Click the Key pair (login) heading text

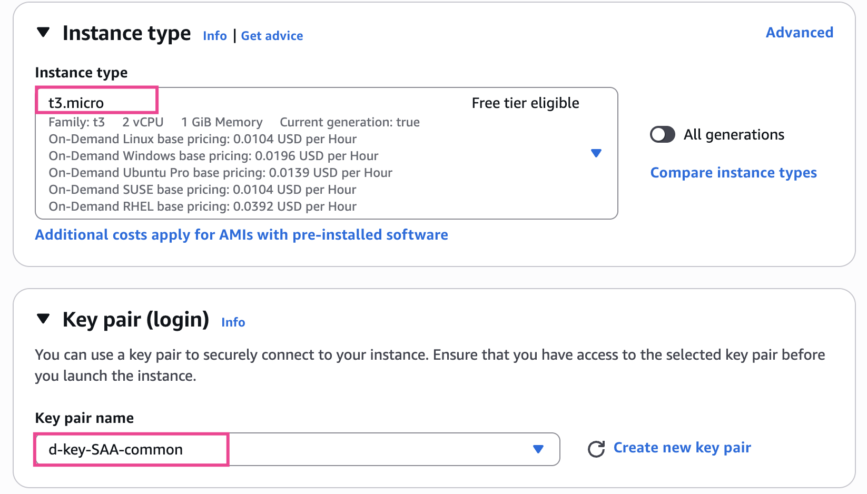coord(136,320)
